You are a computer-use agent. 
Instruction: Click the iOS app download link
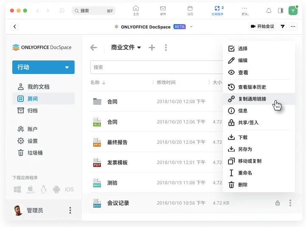(x=69, y=189)
